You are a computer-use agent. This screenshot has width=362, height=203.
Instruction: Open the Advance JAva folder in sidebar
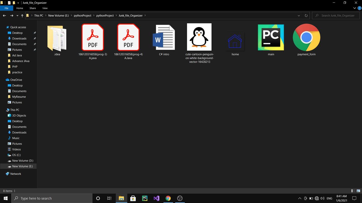[21, 61]
